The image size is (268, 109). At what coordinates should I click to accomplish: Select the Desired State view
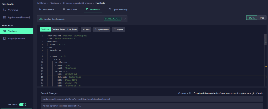click(58, 30)
